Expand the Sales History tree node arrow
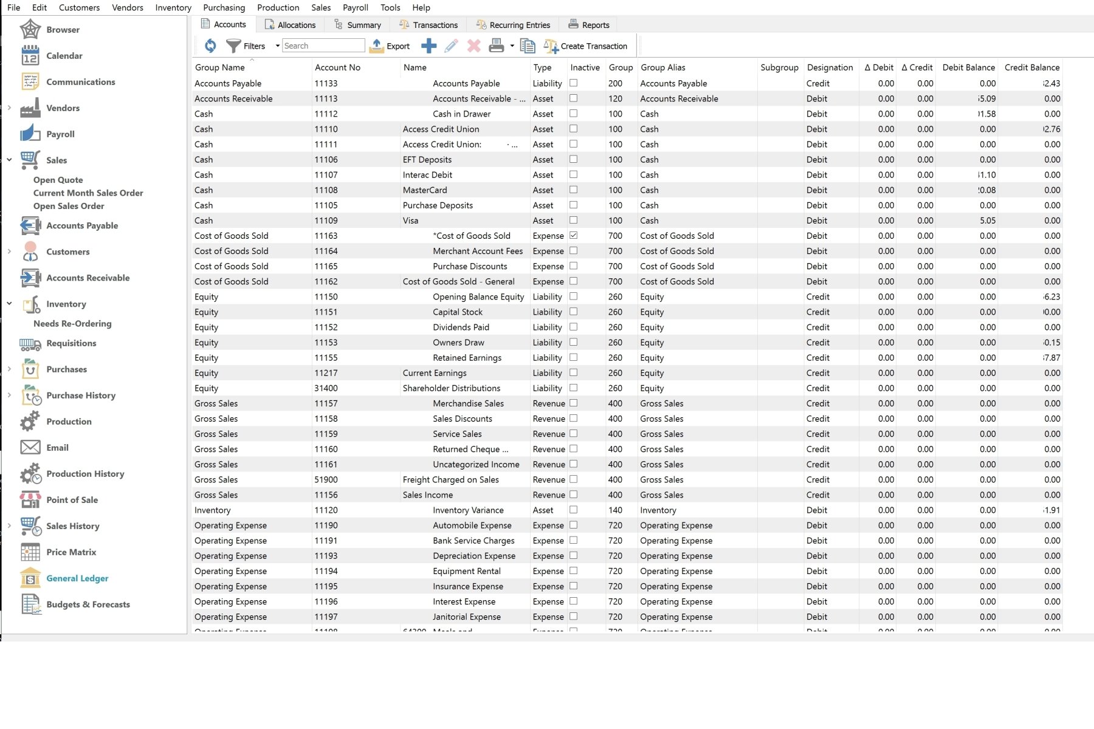The width and height of the screenshot is (1094, 729). coord(9,526)
